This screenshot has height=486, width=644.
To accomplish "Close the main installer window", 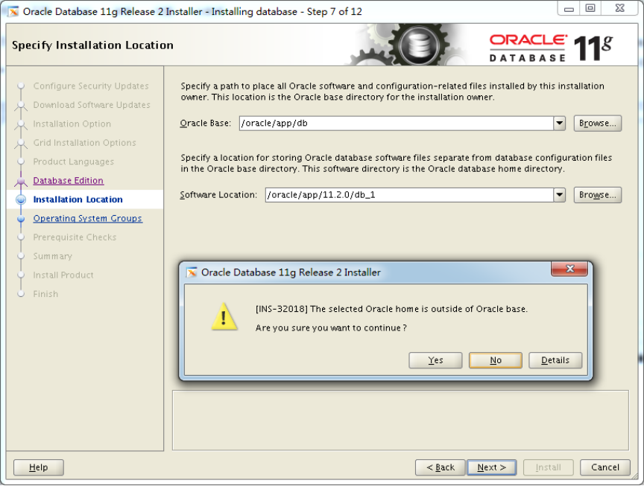I will 619,9.
